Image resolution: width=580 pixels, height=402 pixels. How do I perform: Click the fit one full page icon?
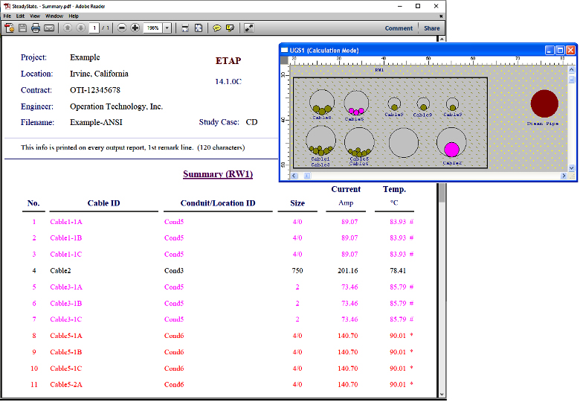click(199, 28)
